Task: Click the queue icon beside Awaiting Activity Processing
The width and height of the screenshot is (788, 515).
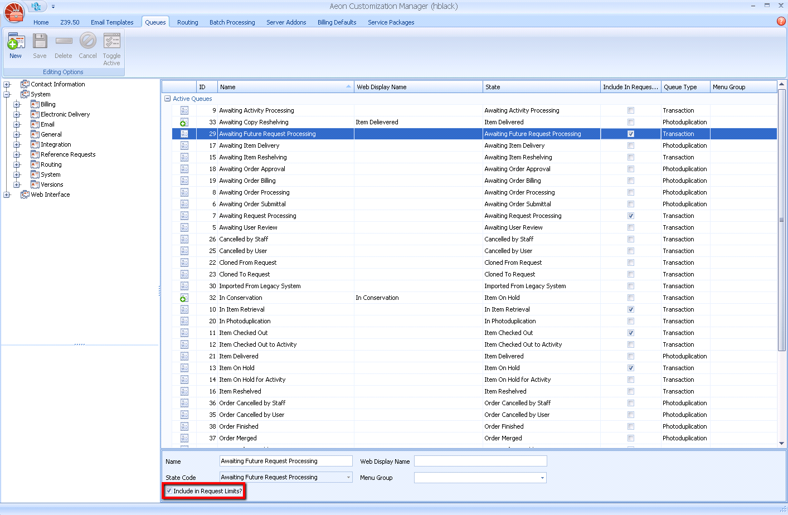Action: [x=184, y=110]
